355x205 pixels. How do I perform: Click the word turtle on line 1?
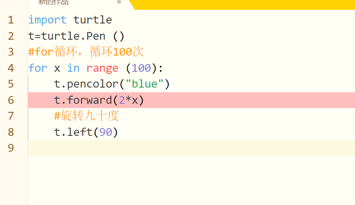click(x=92, y=20)
